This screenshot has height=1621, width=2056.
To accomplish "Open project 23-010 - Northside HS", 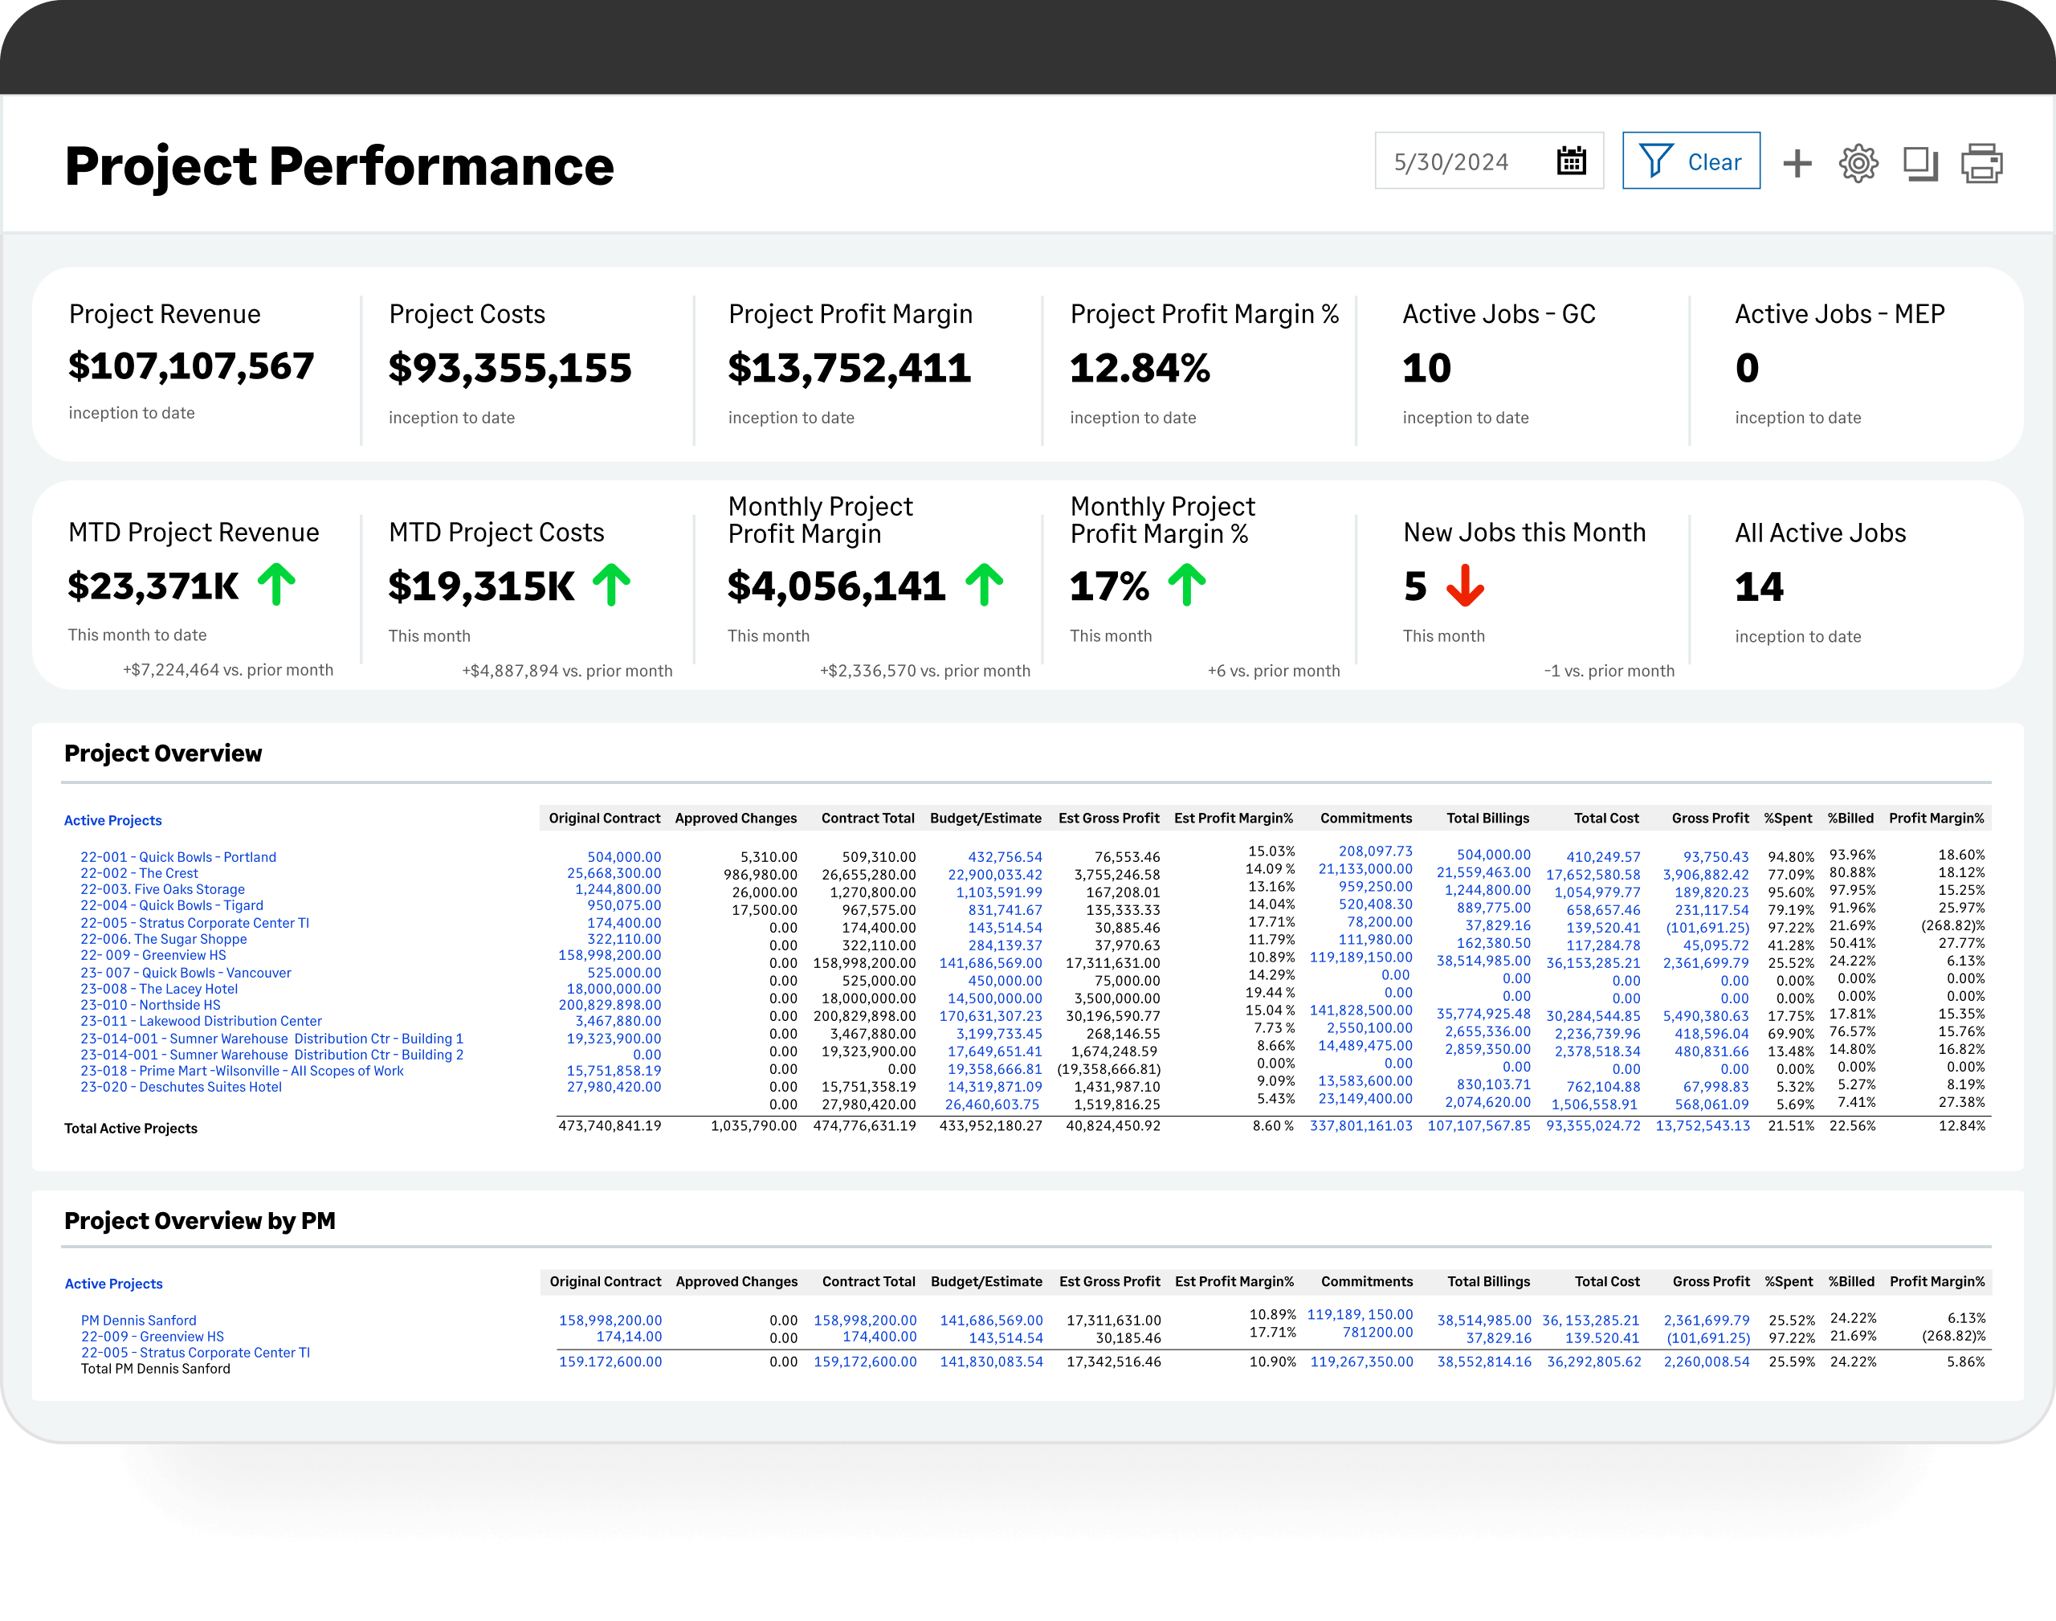I will 150,1005.
